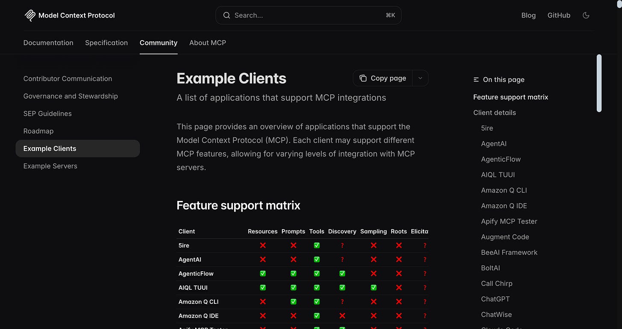Open the Blog link

pyautogui.click(x=528, y=15)
